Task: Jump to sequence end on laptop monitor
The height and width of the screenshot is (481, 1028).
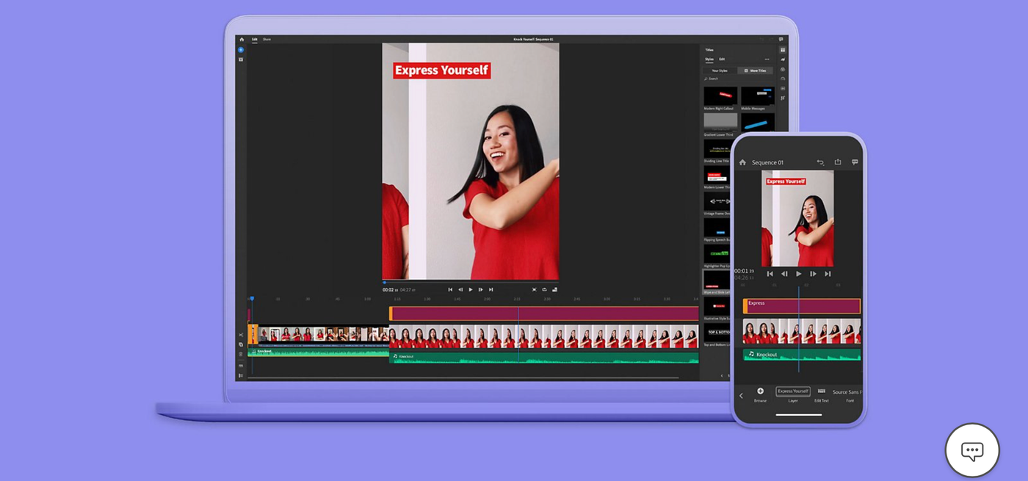Action: [x=491, y=289]
